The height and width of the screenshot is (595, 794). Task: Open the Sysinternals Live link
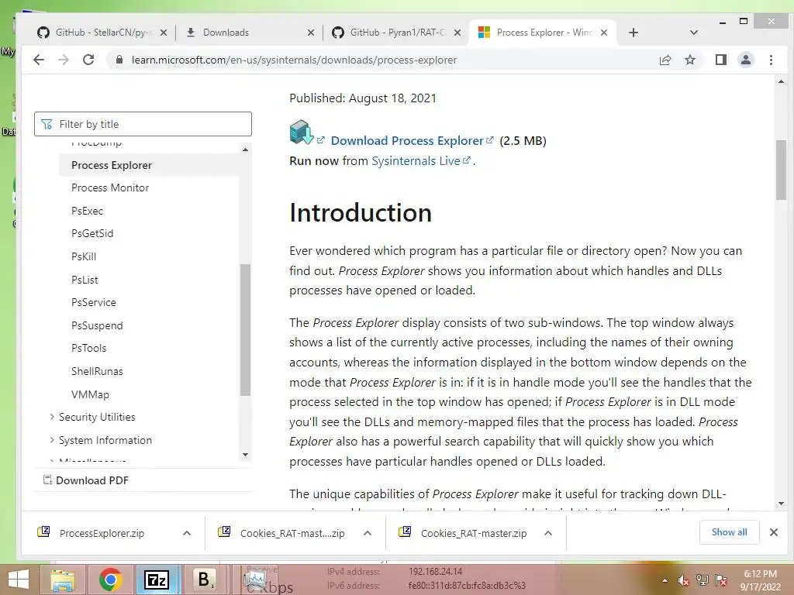pos(416,161)
